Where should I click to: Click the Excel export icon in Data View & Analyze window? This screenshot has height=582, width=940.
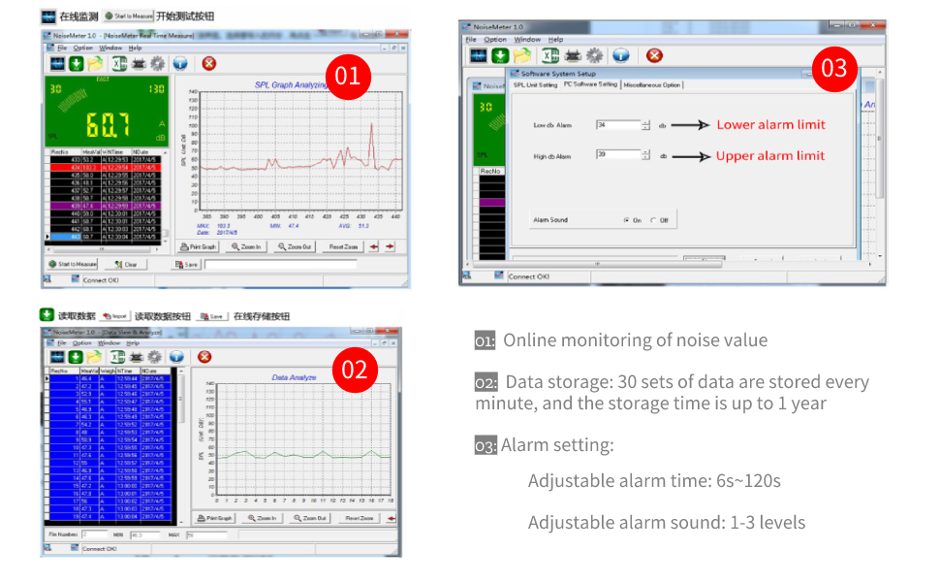click(x=117, y=357)
